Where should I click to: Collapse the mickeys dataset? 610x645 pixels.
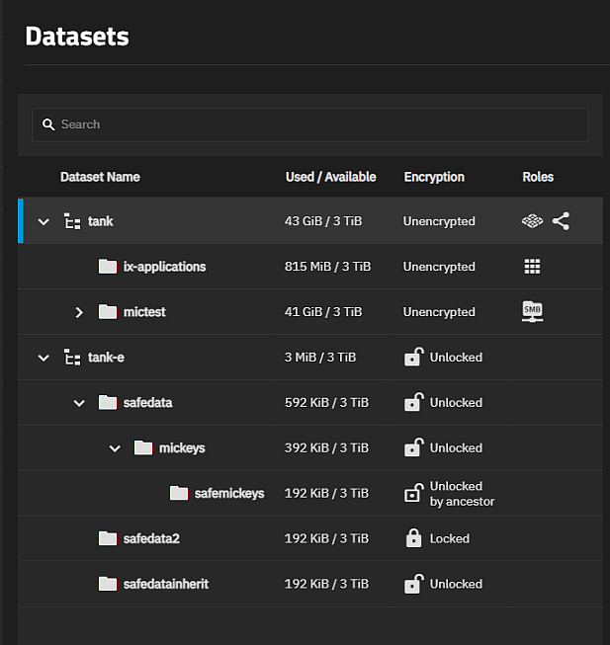click(x=115, y=448)
